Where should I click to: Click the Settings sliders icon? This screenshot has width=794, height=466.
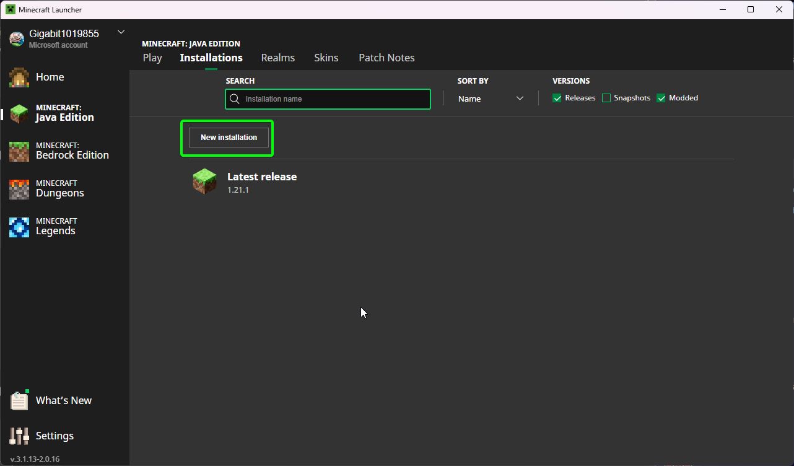click(19, 436)
